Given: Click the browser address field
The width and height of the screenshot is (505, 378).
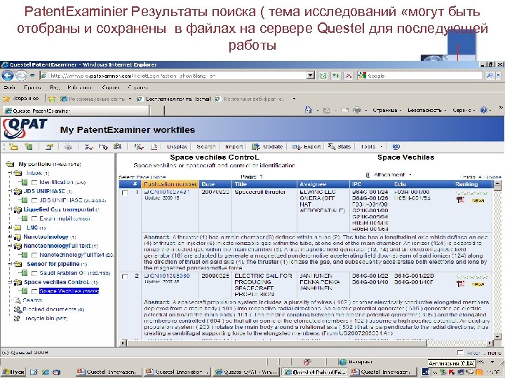Looking at the screenshot, I should pyautogui.click(x=174, y=76).
